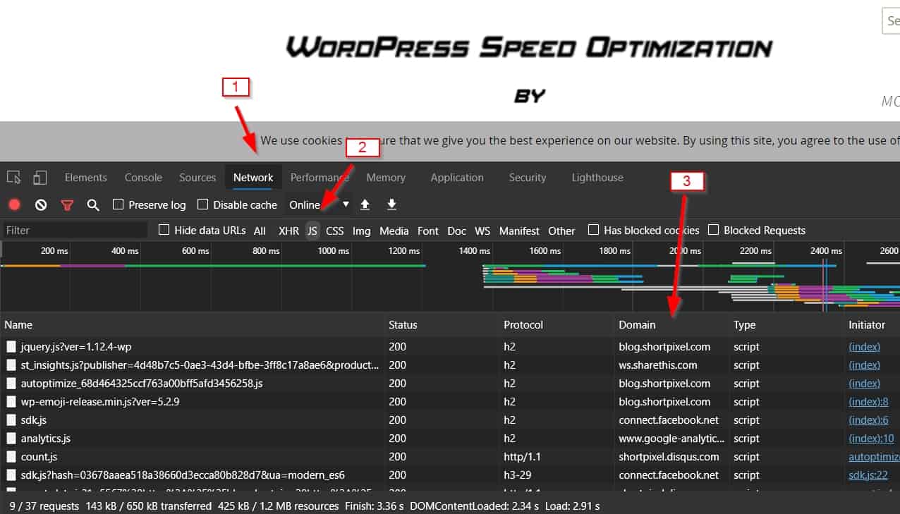Open the Online throttling dropdown
The image size is (900, 514).
click(x=319, y=204)
